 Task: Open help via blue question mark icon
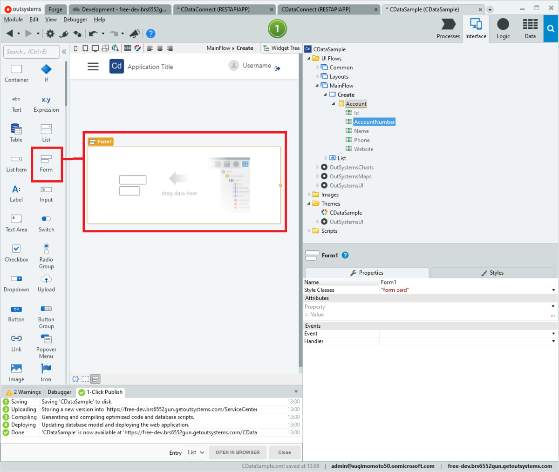(150, 34)
